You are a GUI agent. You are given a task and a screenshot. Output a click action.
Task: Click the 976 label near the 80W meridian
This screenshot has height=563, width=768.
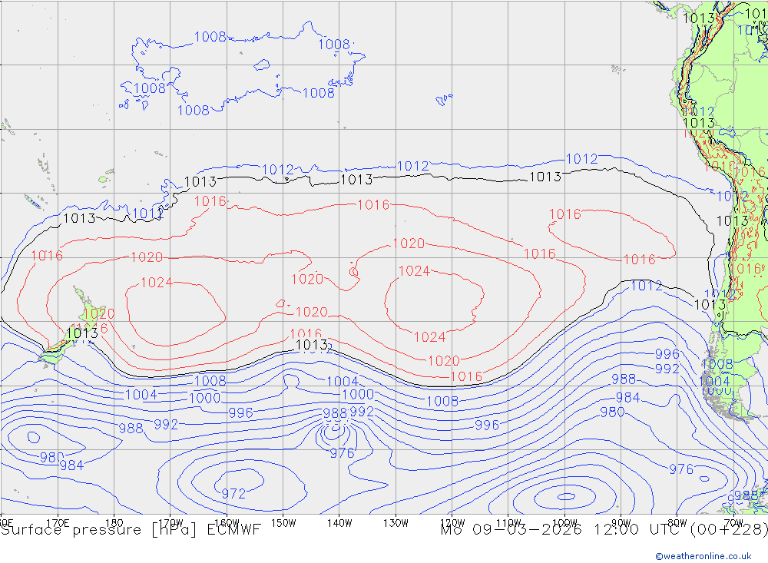[x=681, y=469]
